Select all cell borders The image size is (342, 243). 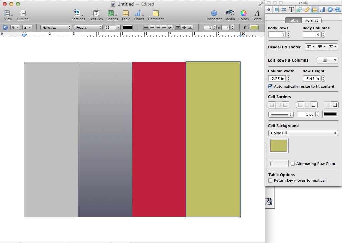click(335, 105)
